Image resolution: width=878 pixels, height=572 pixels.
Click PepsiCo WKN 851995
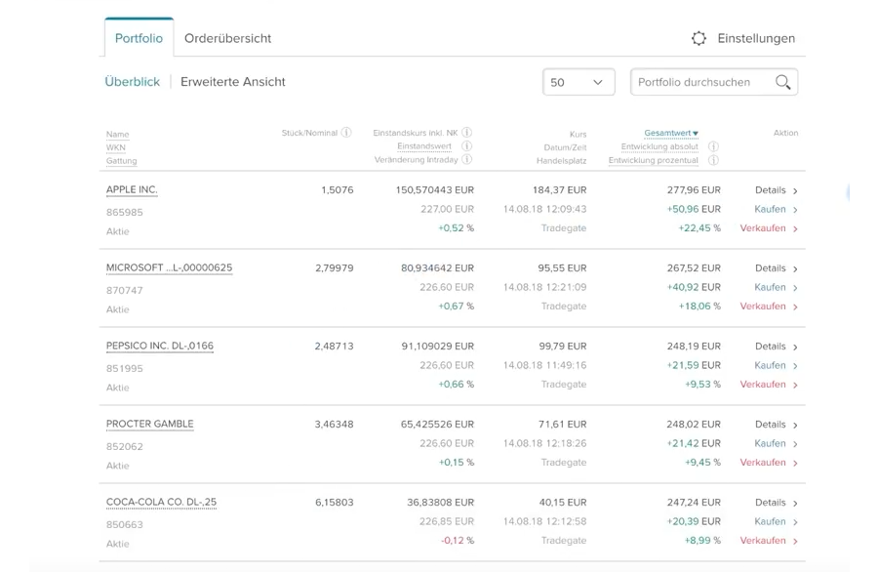pos(124,369)
